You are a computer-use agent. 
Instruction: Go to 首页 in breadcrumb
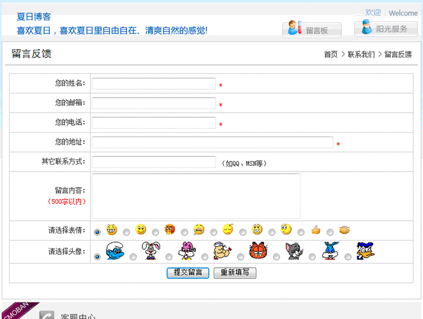click(331, 54)
